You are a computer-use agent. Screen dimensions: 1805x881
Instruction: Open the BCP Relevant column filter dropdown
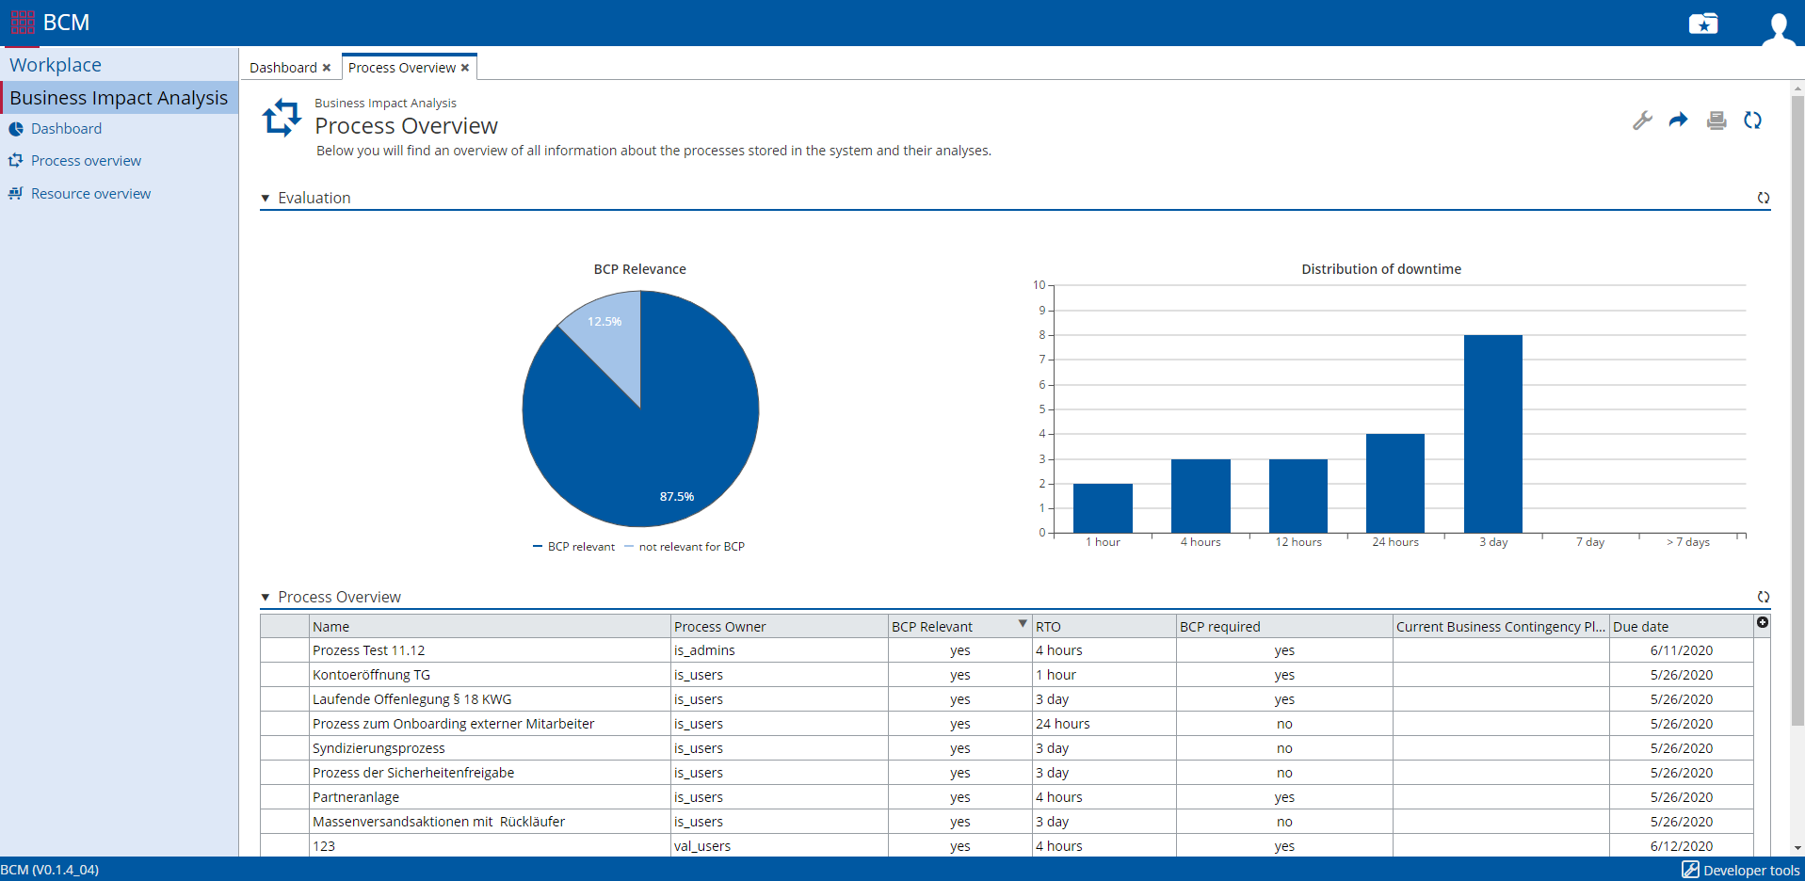[x=1022, y=624]
